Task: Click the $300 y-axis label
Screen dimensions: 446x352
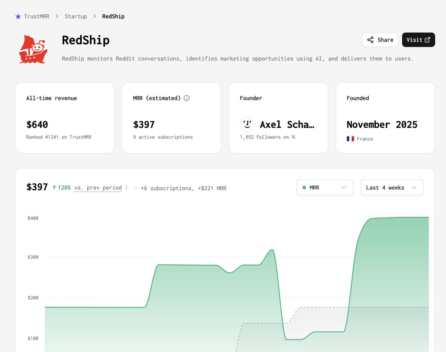Action: (33, 257)
